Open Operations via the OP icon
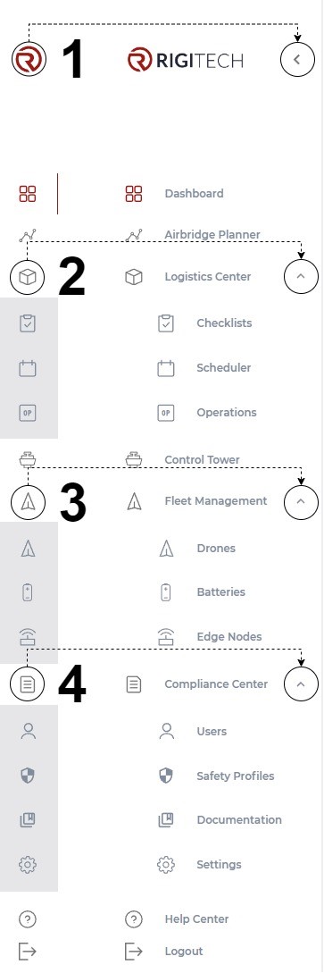 [x=28, y=413]
